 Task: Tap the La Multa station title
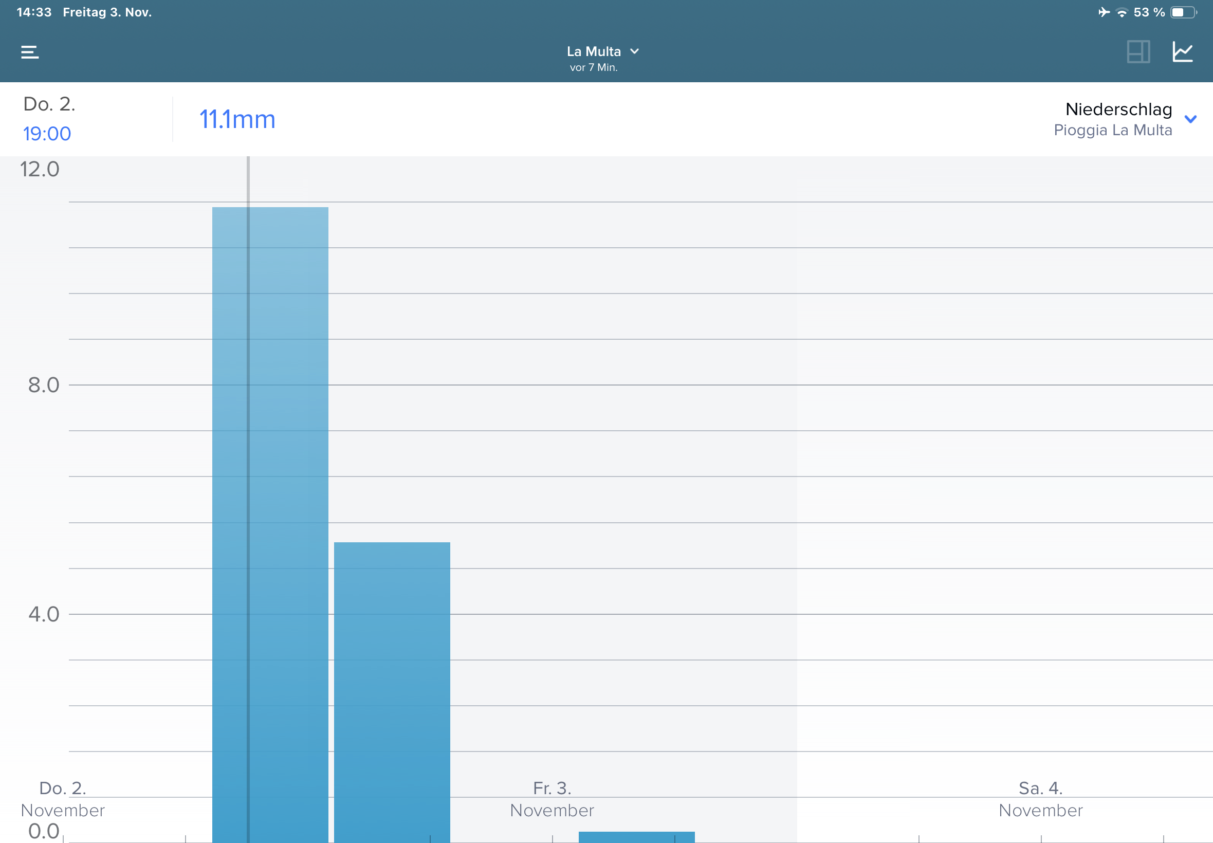(x=594, y=51)
